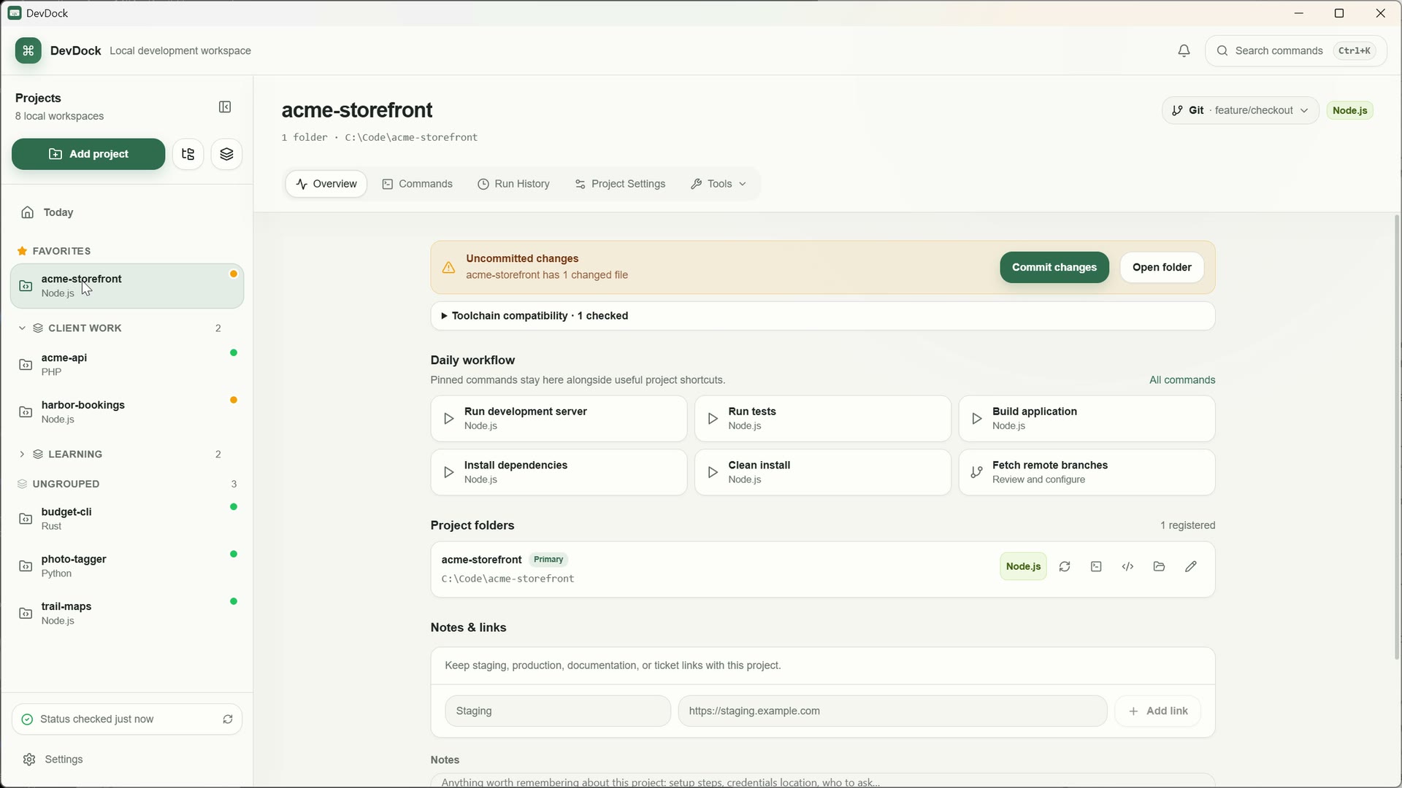The width and height of the screenshot is (1402, 788).
Task: Open the Run History tab
Action: (514, 184)
